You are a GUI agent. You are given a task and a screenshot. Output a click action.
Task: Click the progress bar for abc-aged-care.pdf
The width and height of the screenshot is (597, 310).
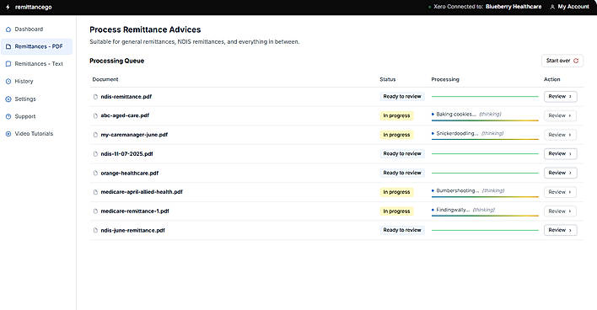coord(485,120)
